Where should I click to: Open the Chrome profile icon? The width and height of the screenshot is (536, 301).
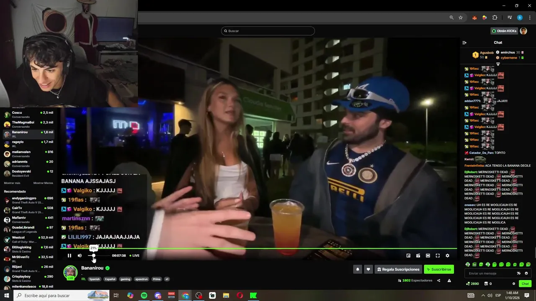coord(520,18)
